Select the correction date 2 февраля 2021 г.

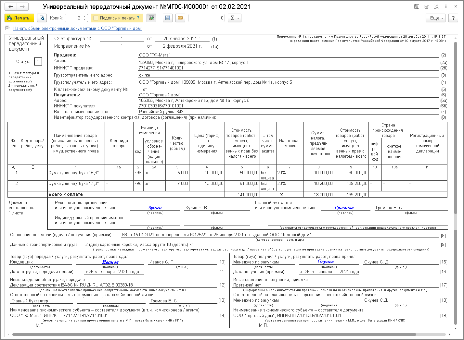click(x=182, y=46)
